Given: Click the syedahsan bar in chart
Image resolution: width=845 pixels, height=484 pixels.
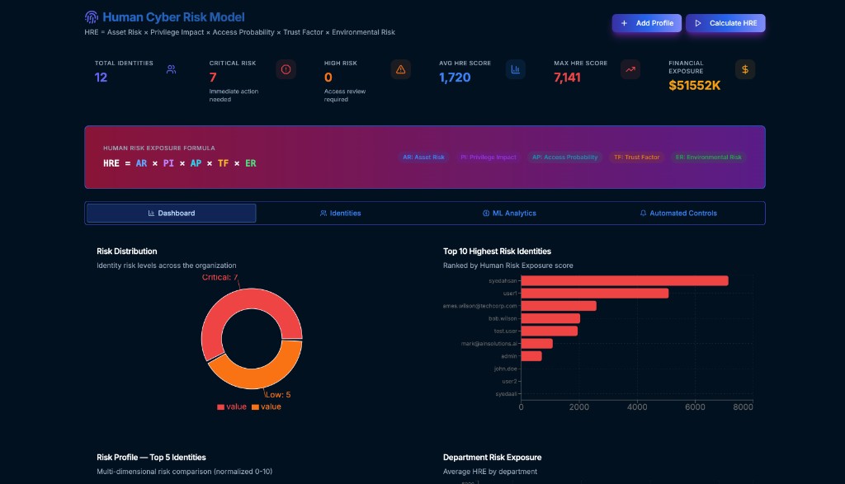Looking at the screenshot, I should click(625, 280).
